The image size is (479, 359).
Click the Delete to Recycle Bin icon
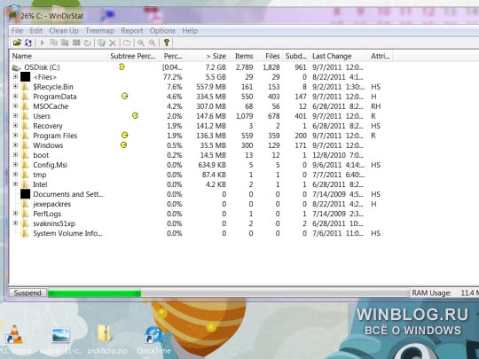pyautogui.click(x=101, y=43)
